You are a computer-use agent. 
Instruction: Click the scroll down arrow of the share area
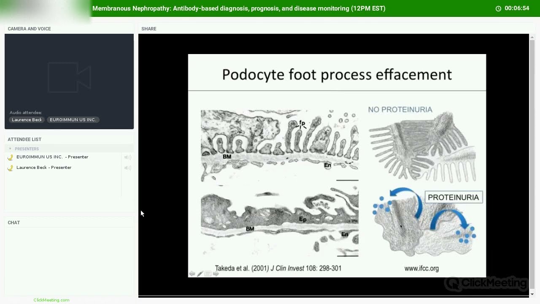point(532,294)
